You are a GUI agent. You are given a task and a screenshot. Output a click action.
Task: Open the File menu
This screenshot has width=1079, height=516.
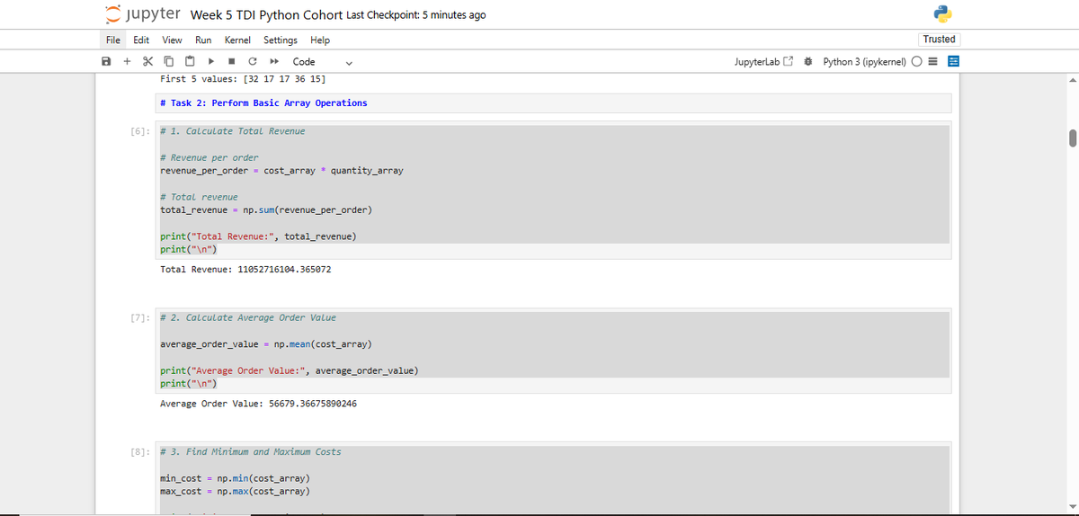[113, 40]
